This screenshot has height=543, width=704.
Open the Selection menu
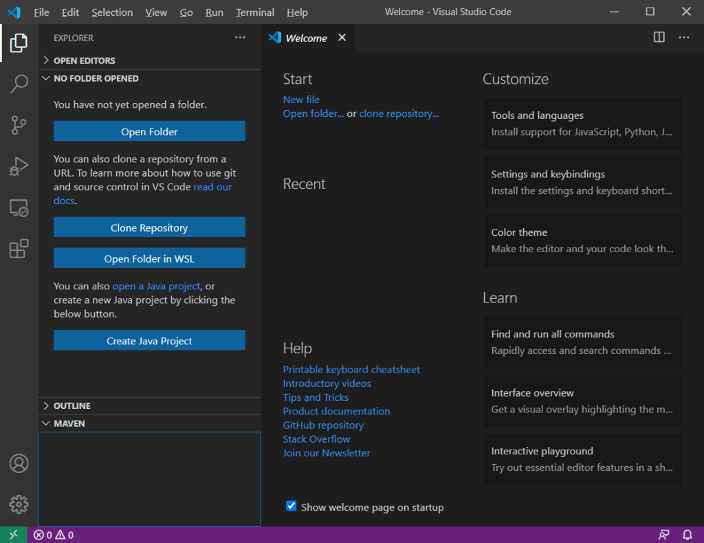point(113,12)
